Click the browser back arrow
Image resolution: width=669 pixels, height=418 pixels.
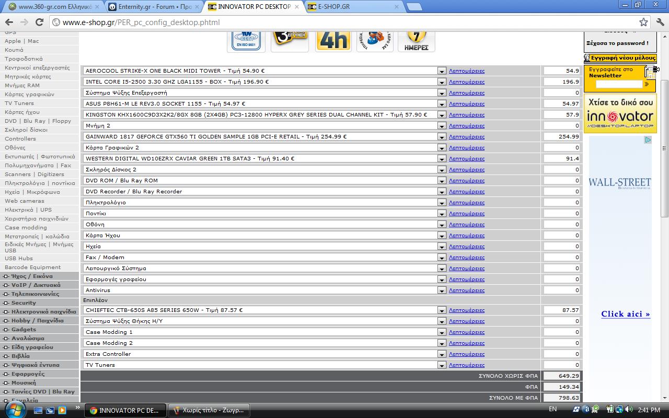click(9, 22)
